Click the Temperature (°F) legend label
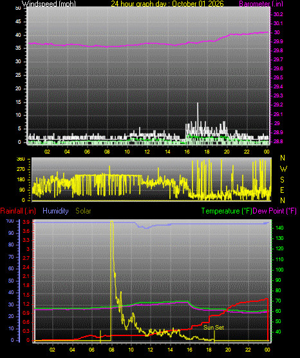The width and height of the screenshot is (300, 358). (227, 211)
